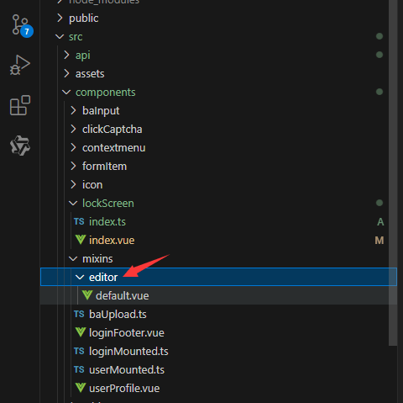
Task: Click Vue icon beside index.vue
Action: (x=81, y=240)
